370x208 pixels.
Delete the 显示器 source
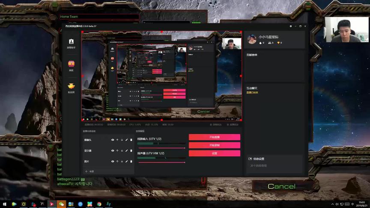[131, 151]
